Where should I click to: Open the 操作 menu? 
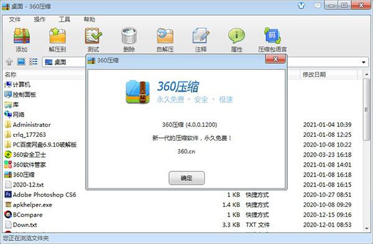pos(40,19)
